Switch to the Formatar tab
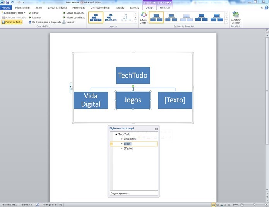Image resolution: width=269 pixels, height=207 pixels. (164, 7)
